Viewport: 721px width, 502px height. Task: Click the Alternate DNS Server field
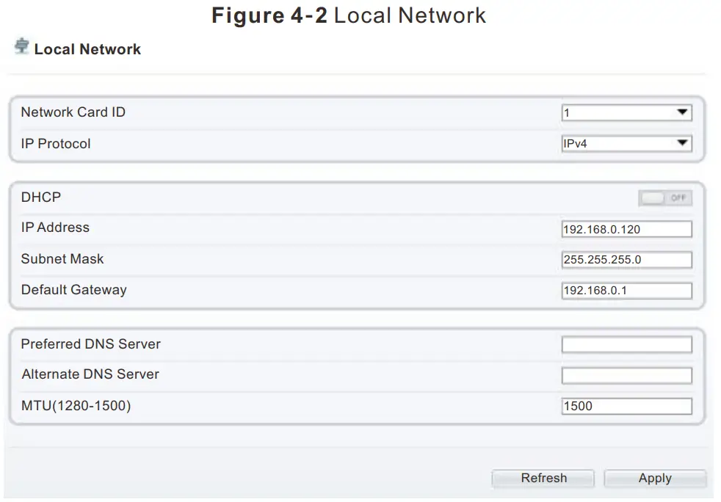(x=626, y=375)
